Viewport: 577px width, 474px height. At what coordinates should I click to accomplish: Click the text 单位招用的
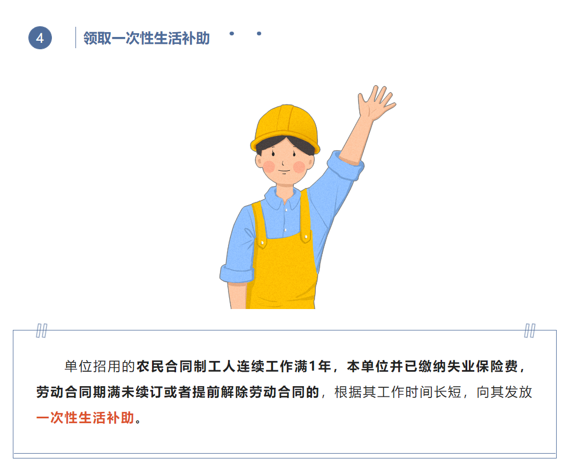click(x=100, y=366)
